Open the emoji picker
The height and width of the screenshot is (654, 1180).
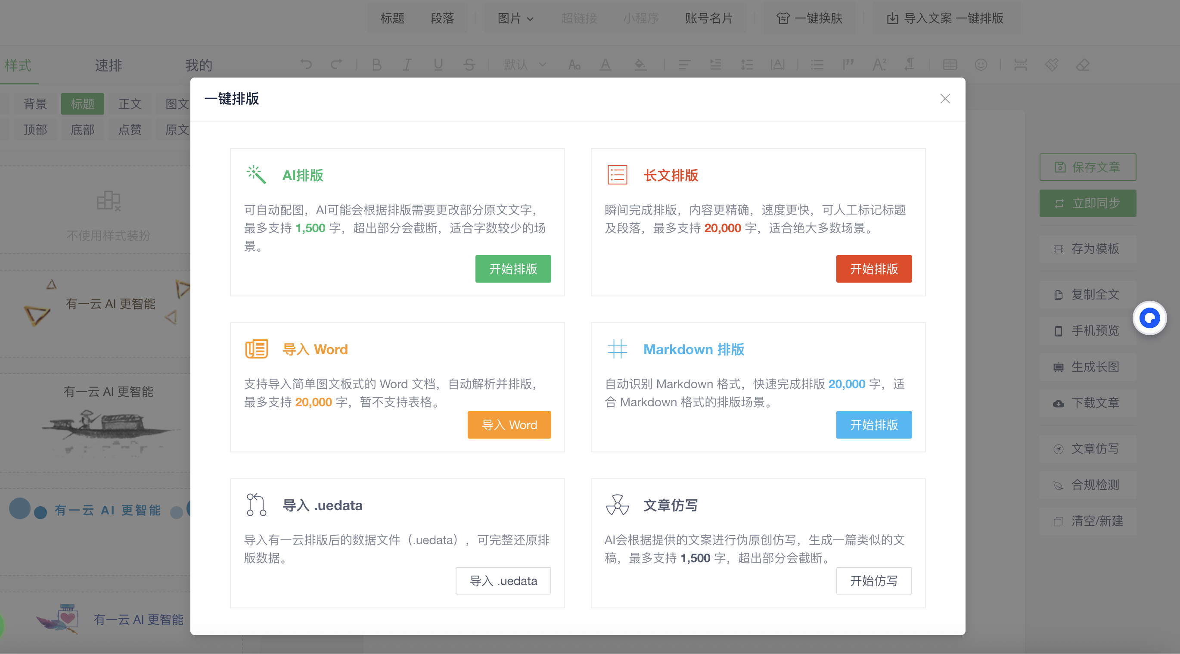pos(981,65)
